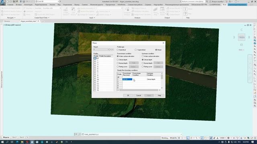
Task: Open the Civil 3D application menu button
Action: click(x=3, y=2)
